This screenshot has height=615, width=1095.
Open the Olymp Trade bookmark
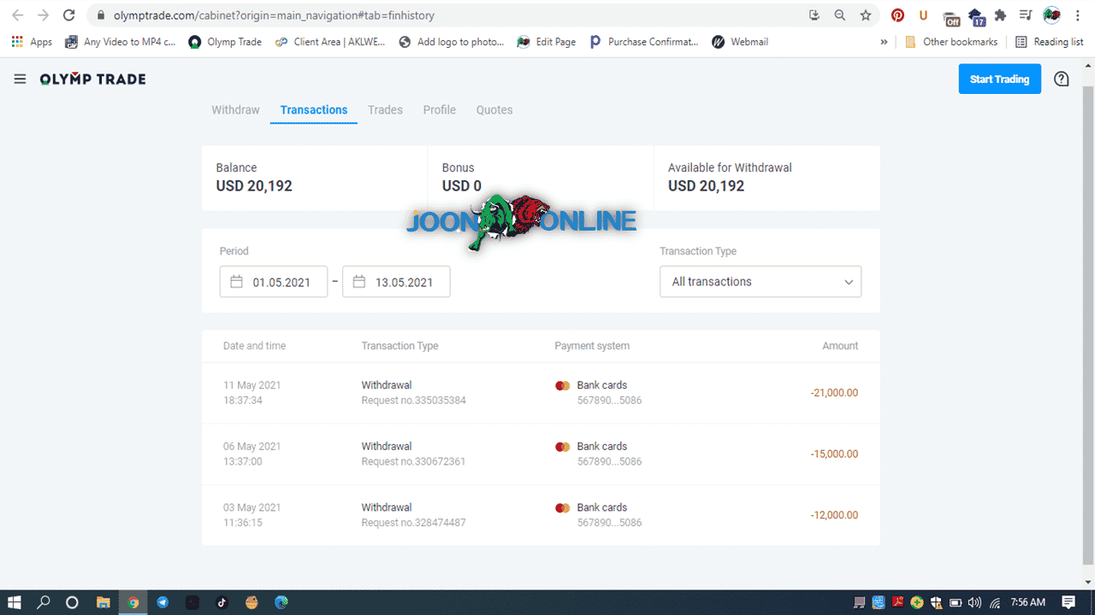click(x=225, y=42)
